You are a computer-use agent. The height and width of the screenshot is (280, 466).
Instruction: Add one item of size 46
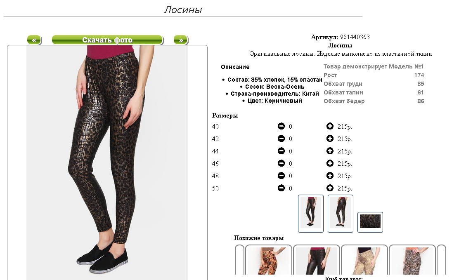[330, 163]
